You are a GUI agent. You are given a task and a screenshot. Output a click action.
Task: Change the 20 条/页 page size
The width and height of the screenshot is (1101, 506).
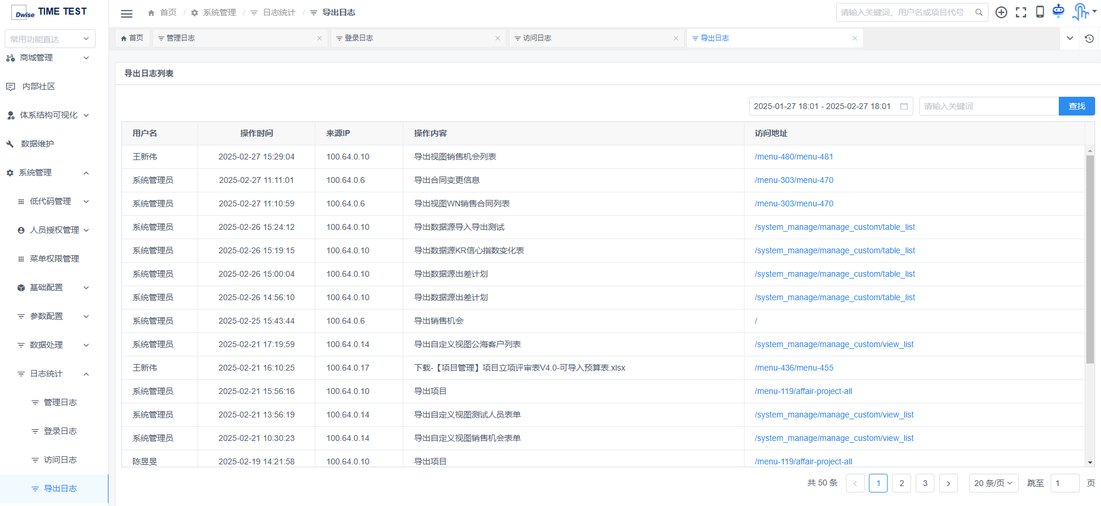994,483
